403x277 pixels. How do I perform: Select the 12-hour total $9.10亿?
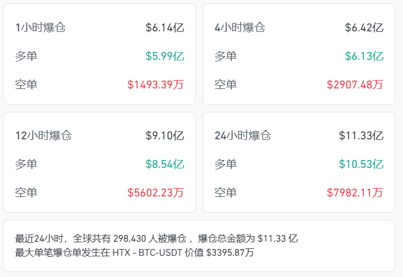tap(164, 135)
